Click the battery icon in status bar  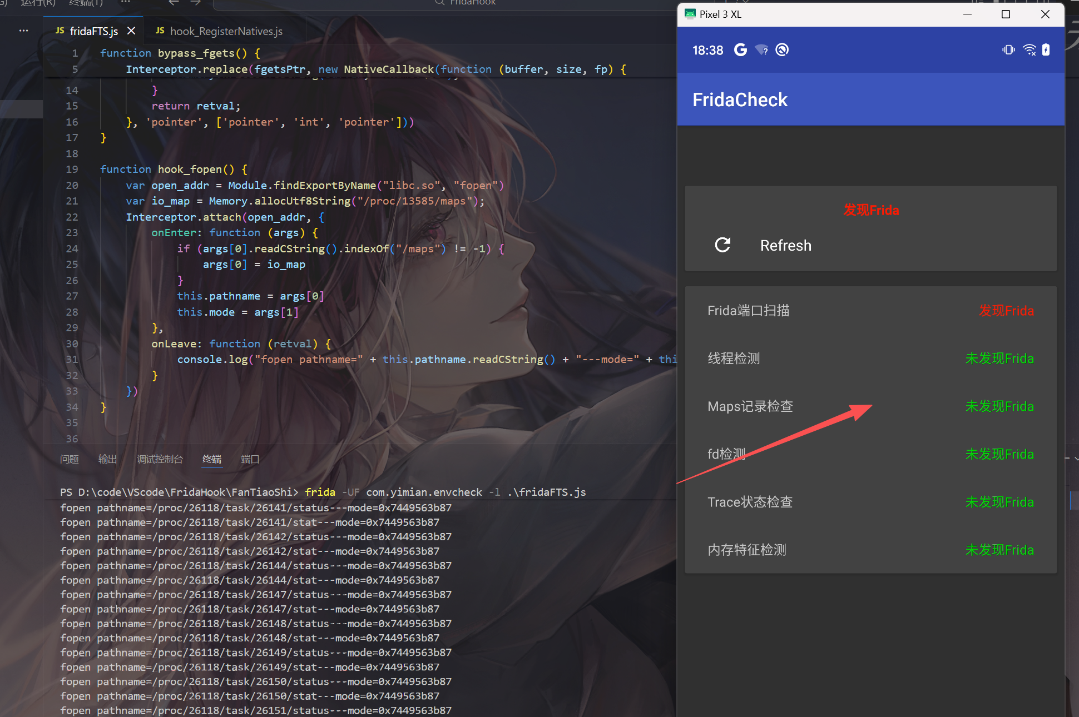tap(1046, 50)
